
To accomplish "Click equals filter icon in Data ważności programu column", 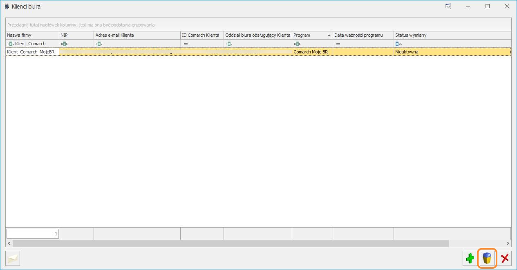I will [x=338, y=44].
